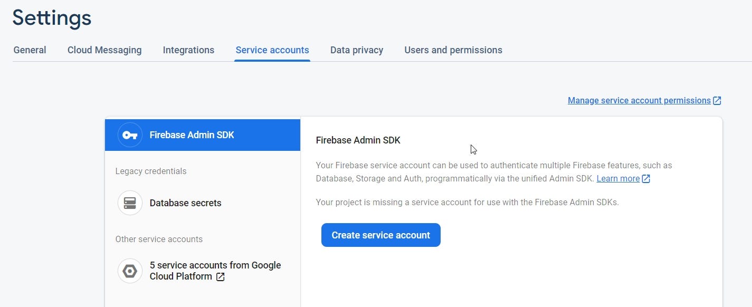Open the Integrations tab
The width and height of the screenshot is (752, 307).
[x=188, y=50]
